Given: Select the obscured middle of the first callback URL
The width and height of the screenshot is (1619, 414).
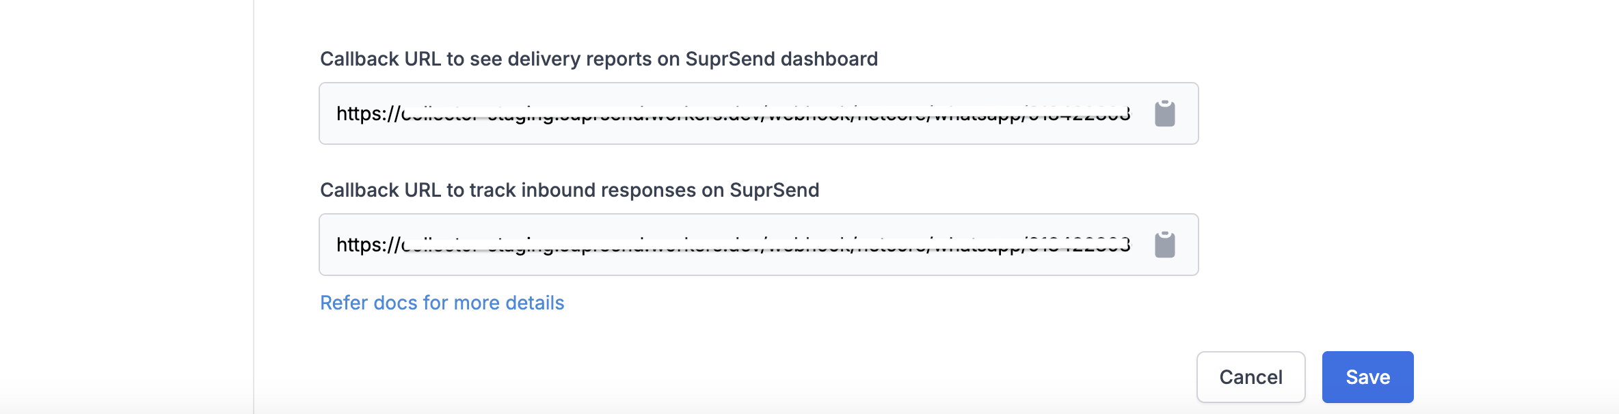Looking at the screenshot, I should pyautogui.click(x=766, y=113).
